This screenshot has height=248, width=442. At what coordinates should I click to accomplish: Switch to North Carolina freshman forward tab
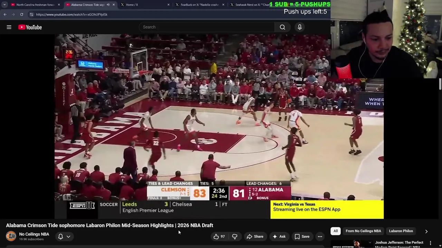coord(36,5)
